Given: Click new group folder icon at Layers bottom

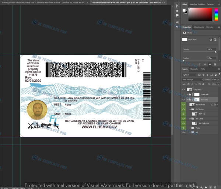Looking at the screenshot, I should point(206,187).
